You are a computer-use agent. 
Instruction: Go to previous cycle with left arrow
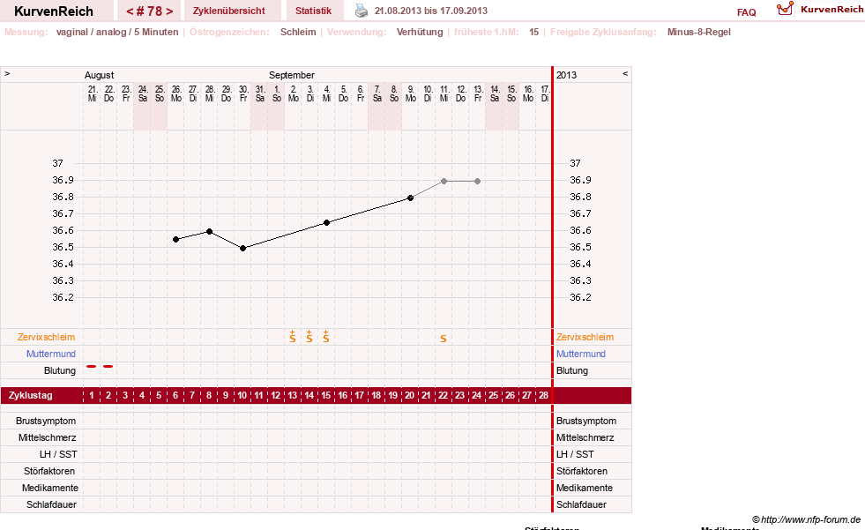130,11
